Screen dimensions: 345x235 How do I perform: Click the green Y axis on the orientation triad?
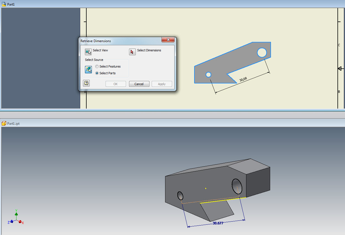16,213
